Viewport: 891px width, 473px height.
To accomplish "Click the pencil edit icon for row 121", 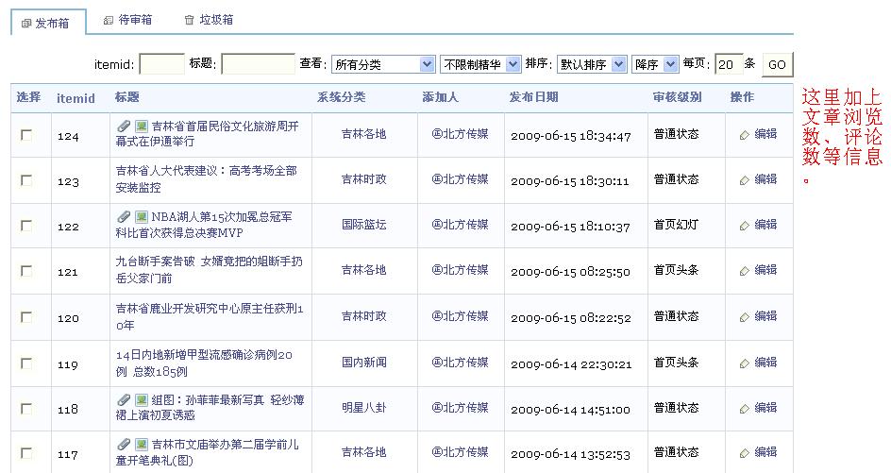I will tap(745, 271).
